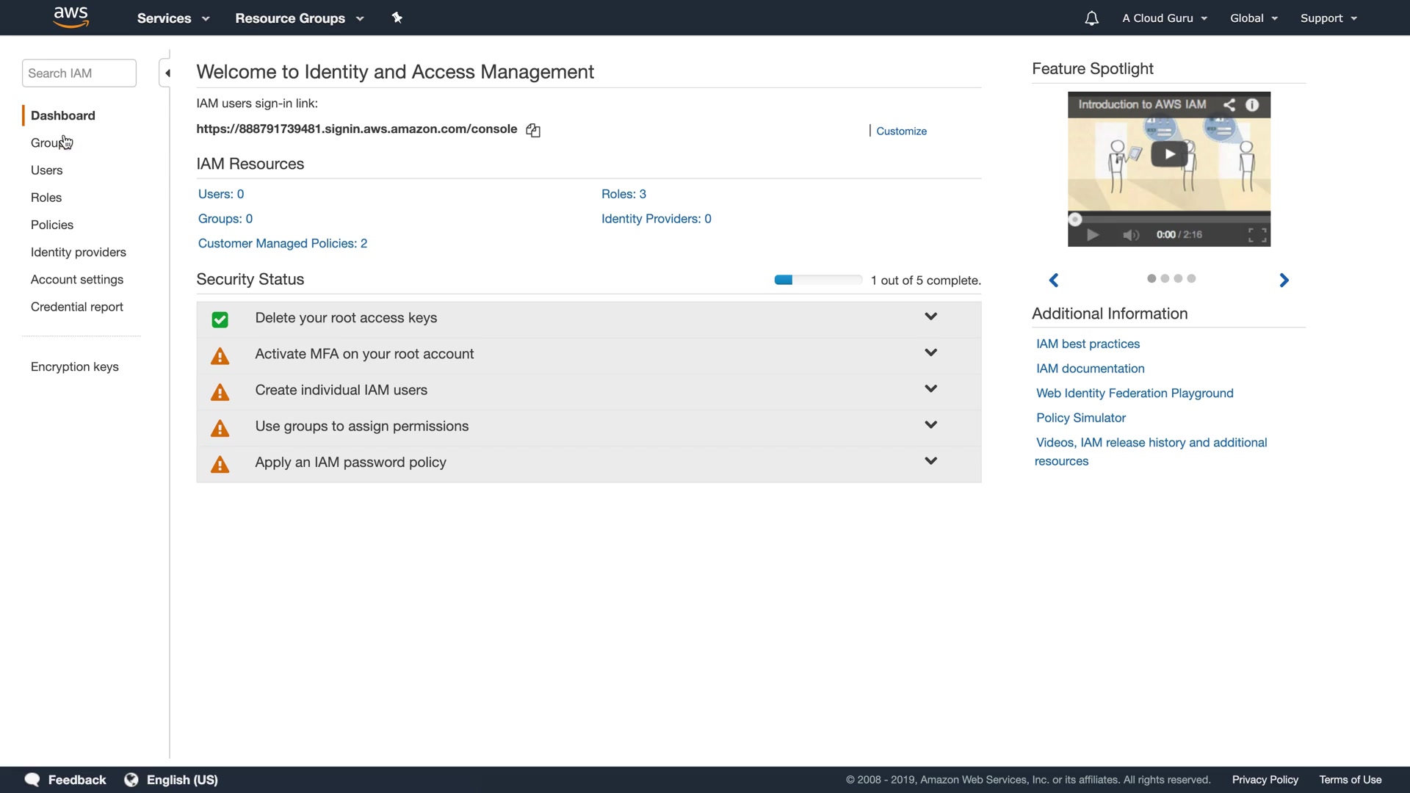Open the notifications bell icon

[x=1091, y=18]
